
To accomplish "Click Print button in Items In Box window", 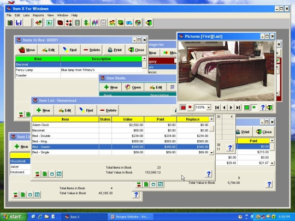I will tap(115, 50).
